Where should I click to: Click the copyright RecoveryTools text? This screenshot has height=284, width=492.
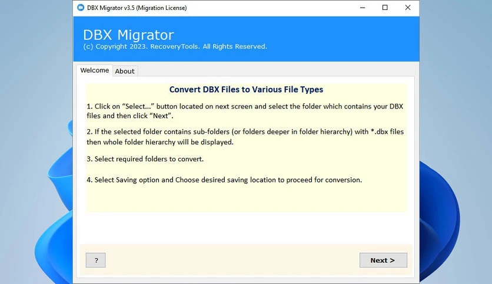175,46
